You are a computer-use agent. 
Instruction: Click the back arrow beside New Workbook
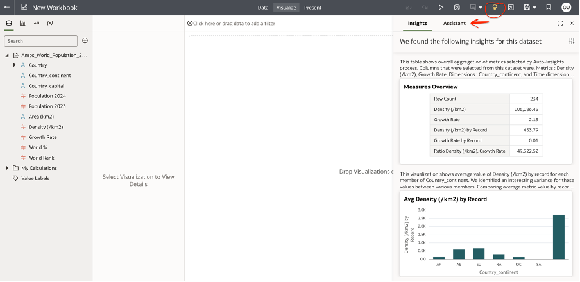pos(7,7)
